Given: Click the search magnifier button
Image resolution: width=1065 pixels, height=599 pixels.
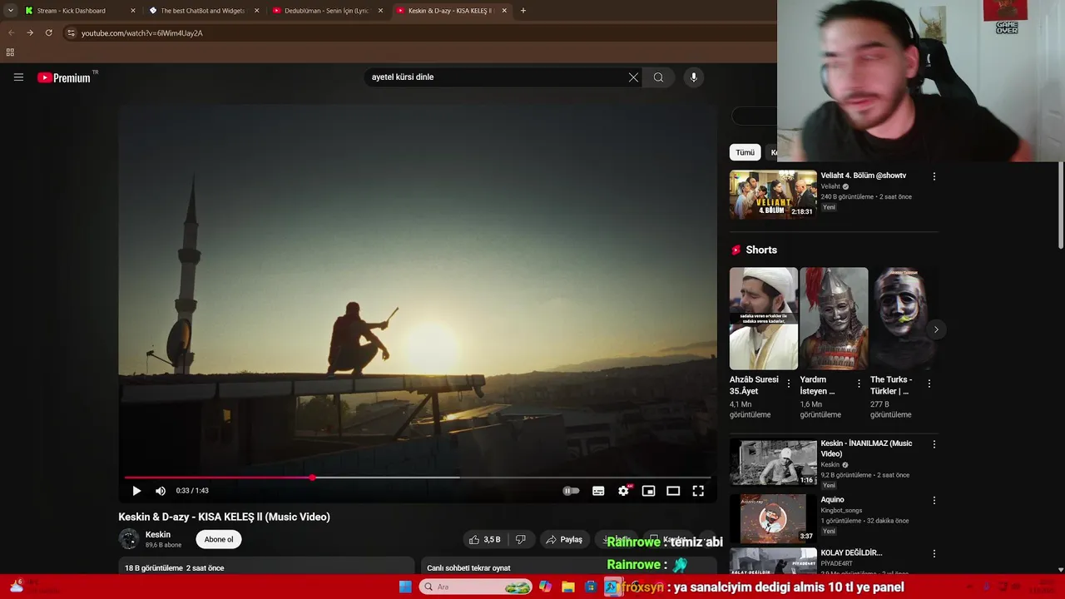Looking at the screenshot, I should point(658,77).
